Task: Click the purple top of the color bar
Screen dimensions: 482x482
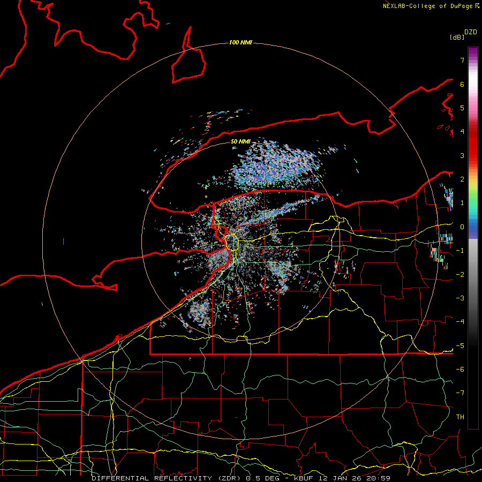Action: (473, 52)
